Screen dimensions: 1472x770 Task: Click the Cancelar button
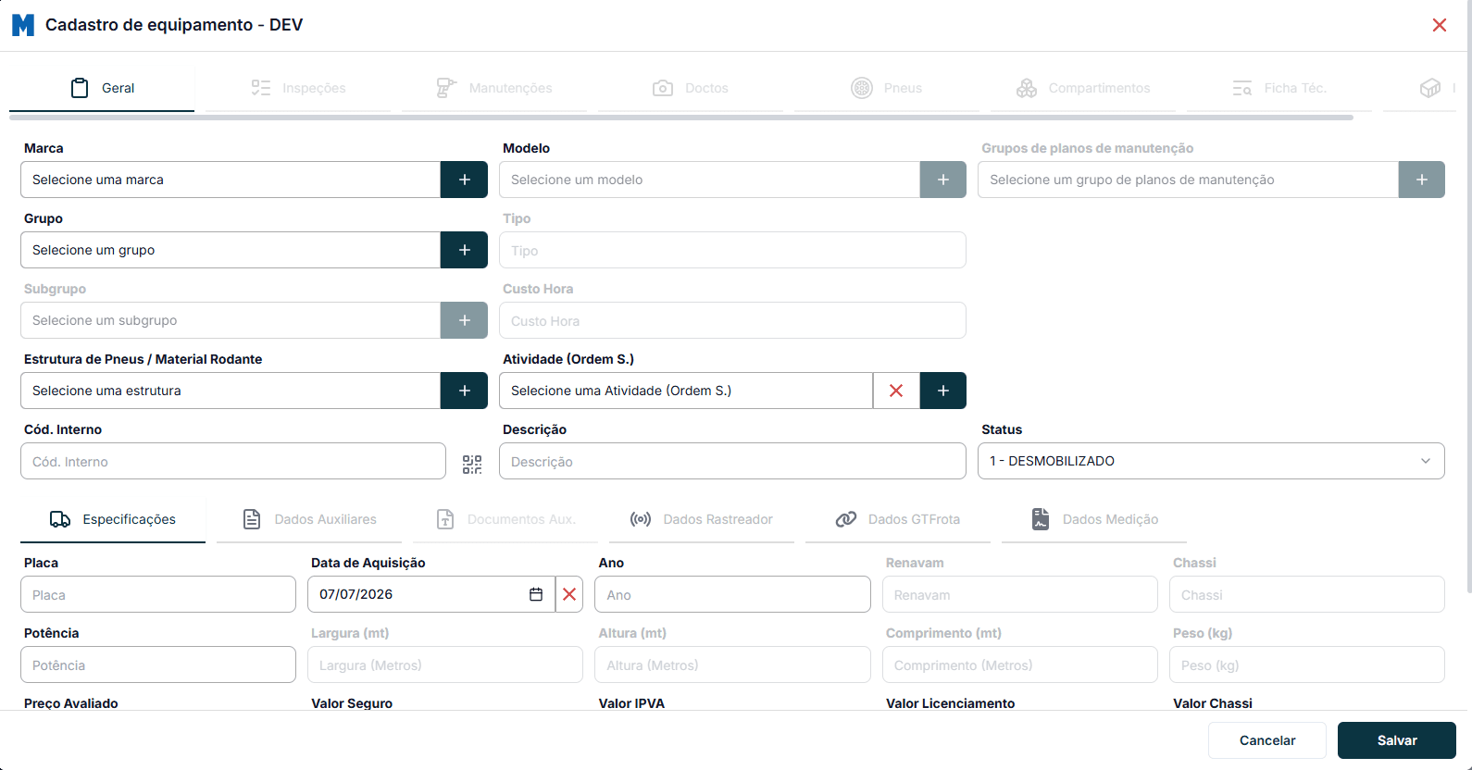[x=1267, y=740]
